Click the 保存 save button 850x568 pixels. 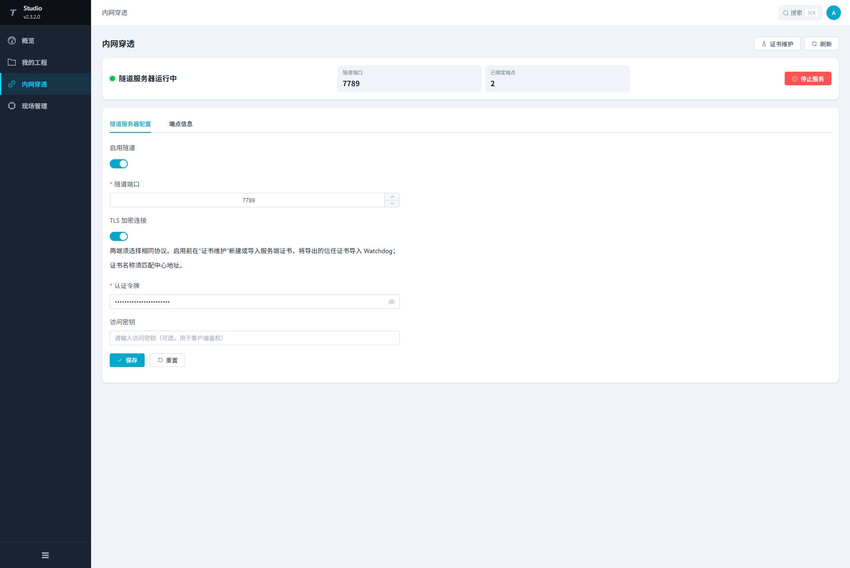[x=127, y=360]
